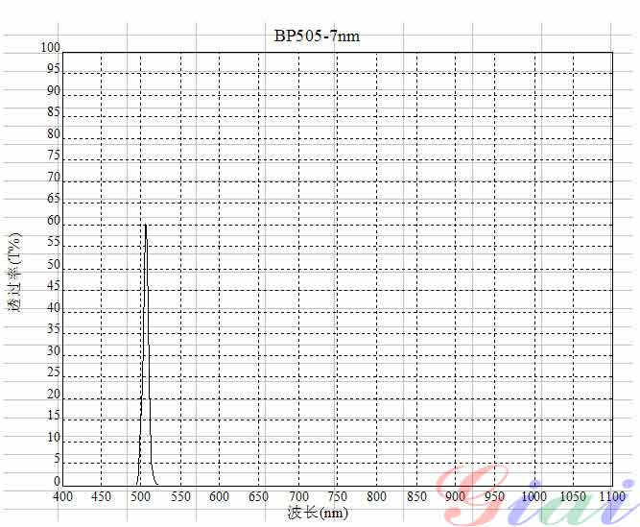This screenshot has width=640, height=527.
Task: Click the curve base near 500 nm
Action: 138,483
